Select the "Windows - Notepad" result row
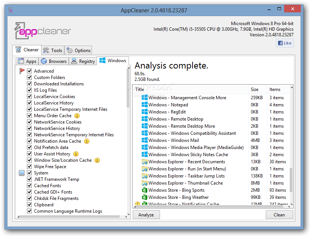The width and height of the screenshot is (311, 237). tap(212, 105)
